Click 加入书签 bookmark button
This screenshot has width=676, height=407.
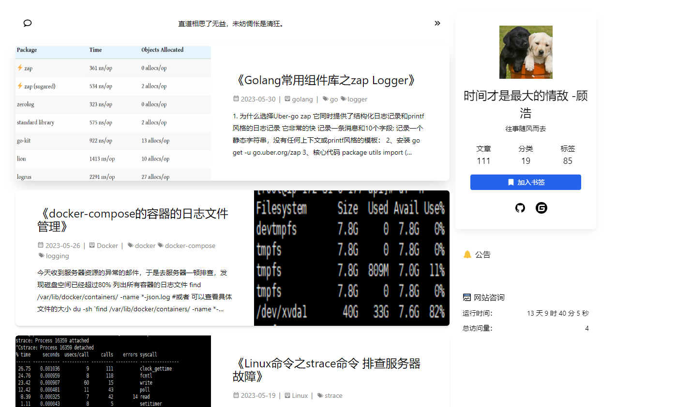click(x=526, y=182)
